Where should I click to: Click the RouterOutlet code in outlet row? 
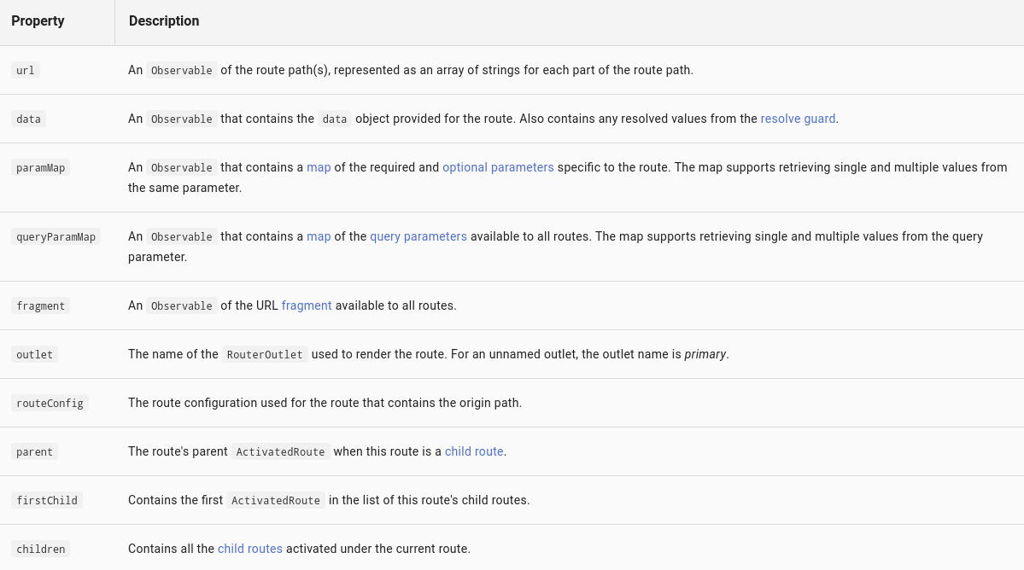coord(265,355)
